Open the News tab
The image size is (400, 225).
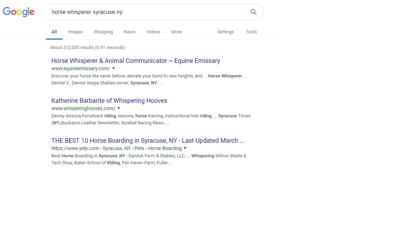point(130,32)
